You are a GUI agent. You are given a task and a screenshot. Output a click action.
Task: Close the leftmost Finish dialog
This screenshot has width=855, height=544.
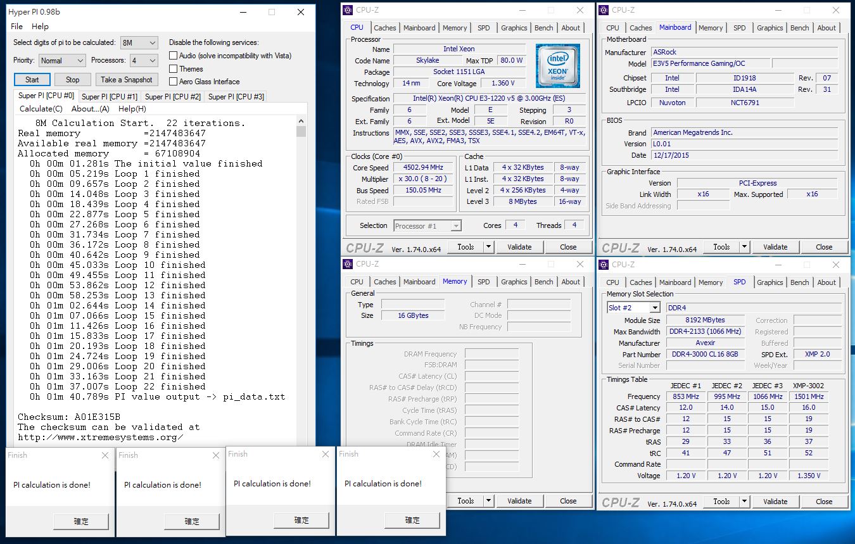tap(105, 455)
